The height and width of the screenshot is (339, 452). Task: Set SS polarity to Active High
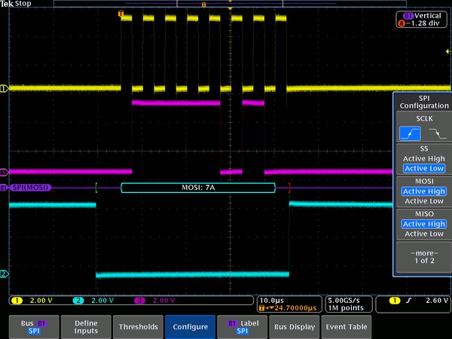pos(423,158)
